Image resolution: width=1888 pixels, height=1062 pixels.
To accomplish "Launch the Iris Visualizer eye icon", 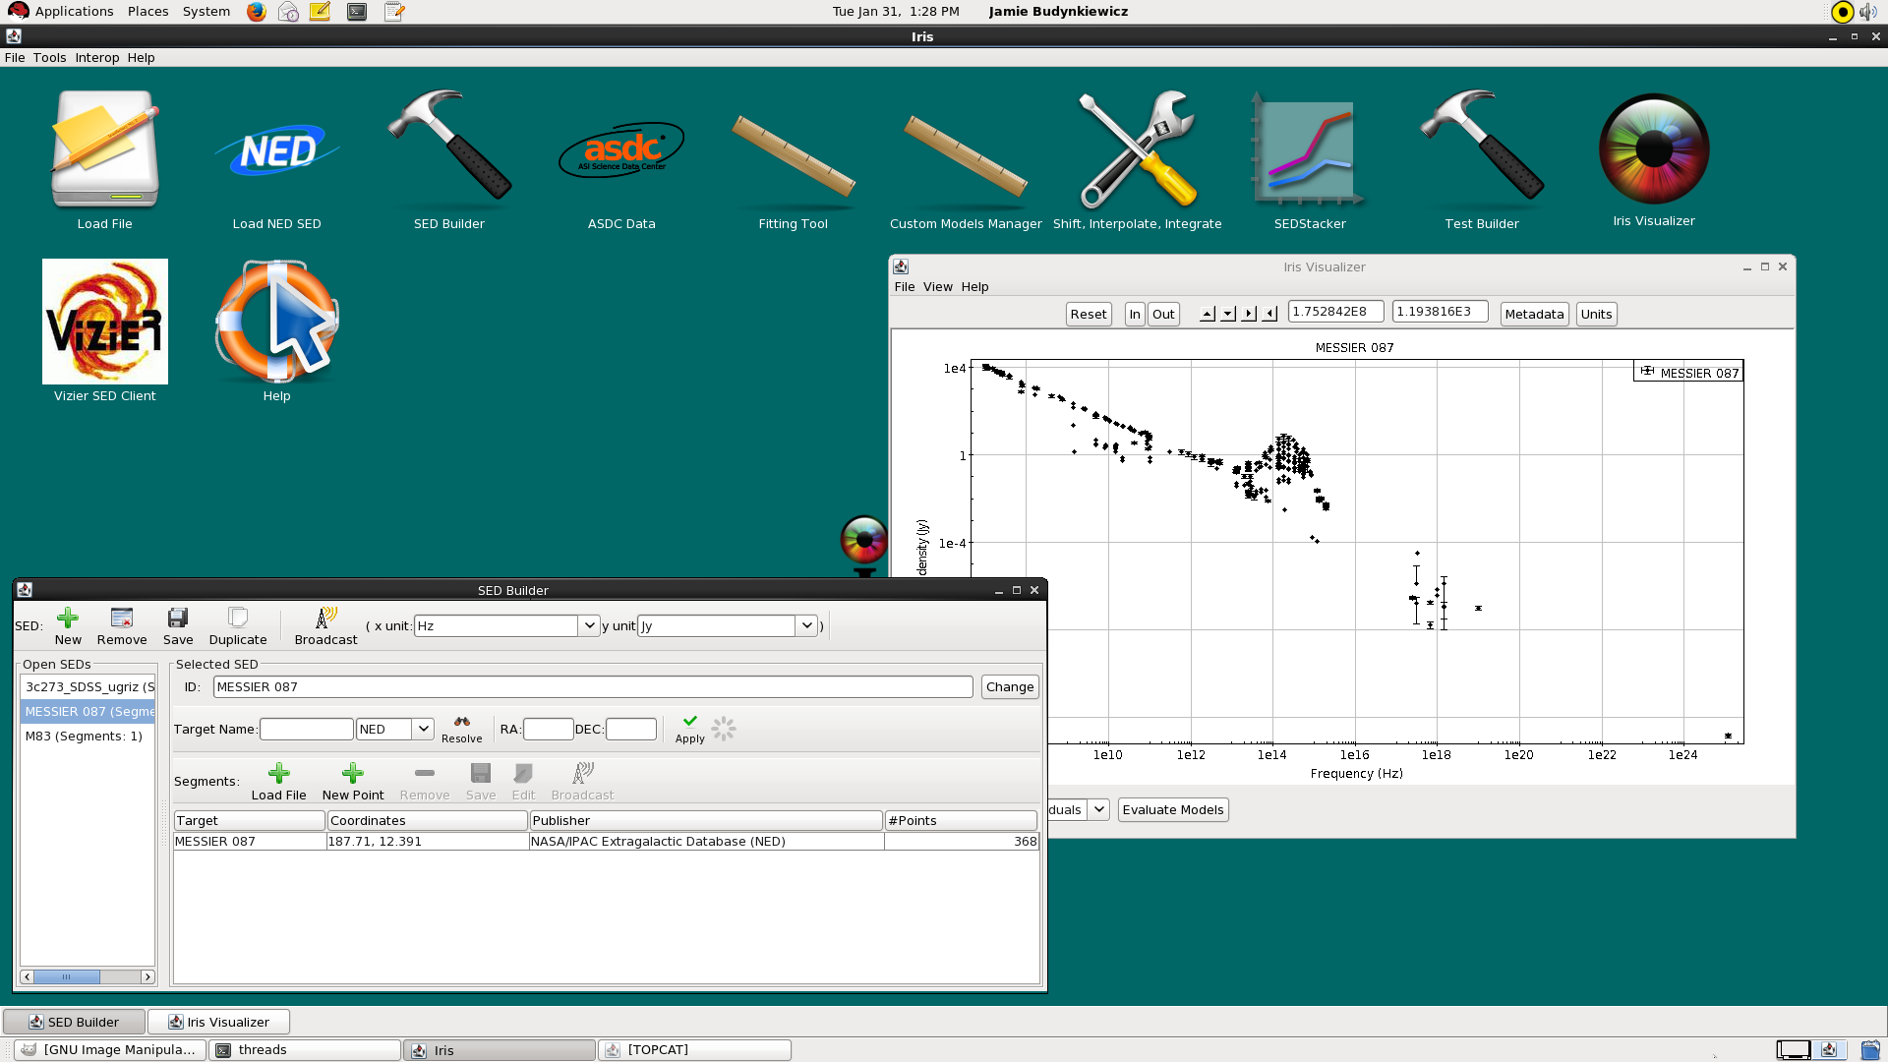I will click(1654, 149).
